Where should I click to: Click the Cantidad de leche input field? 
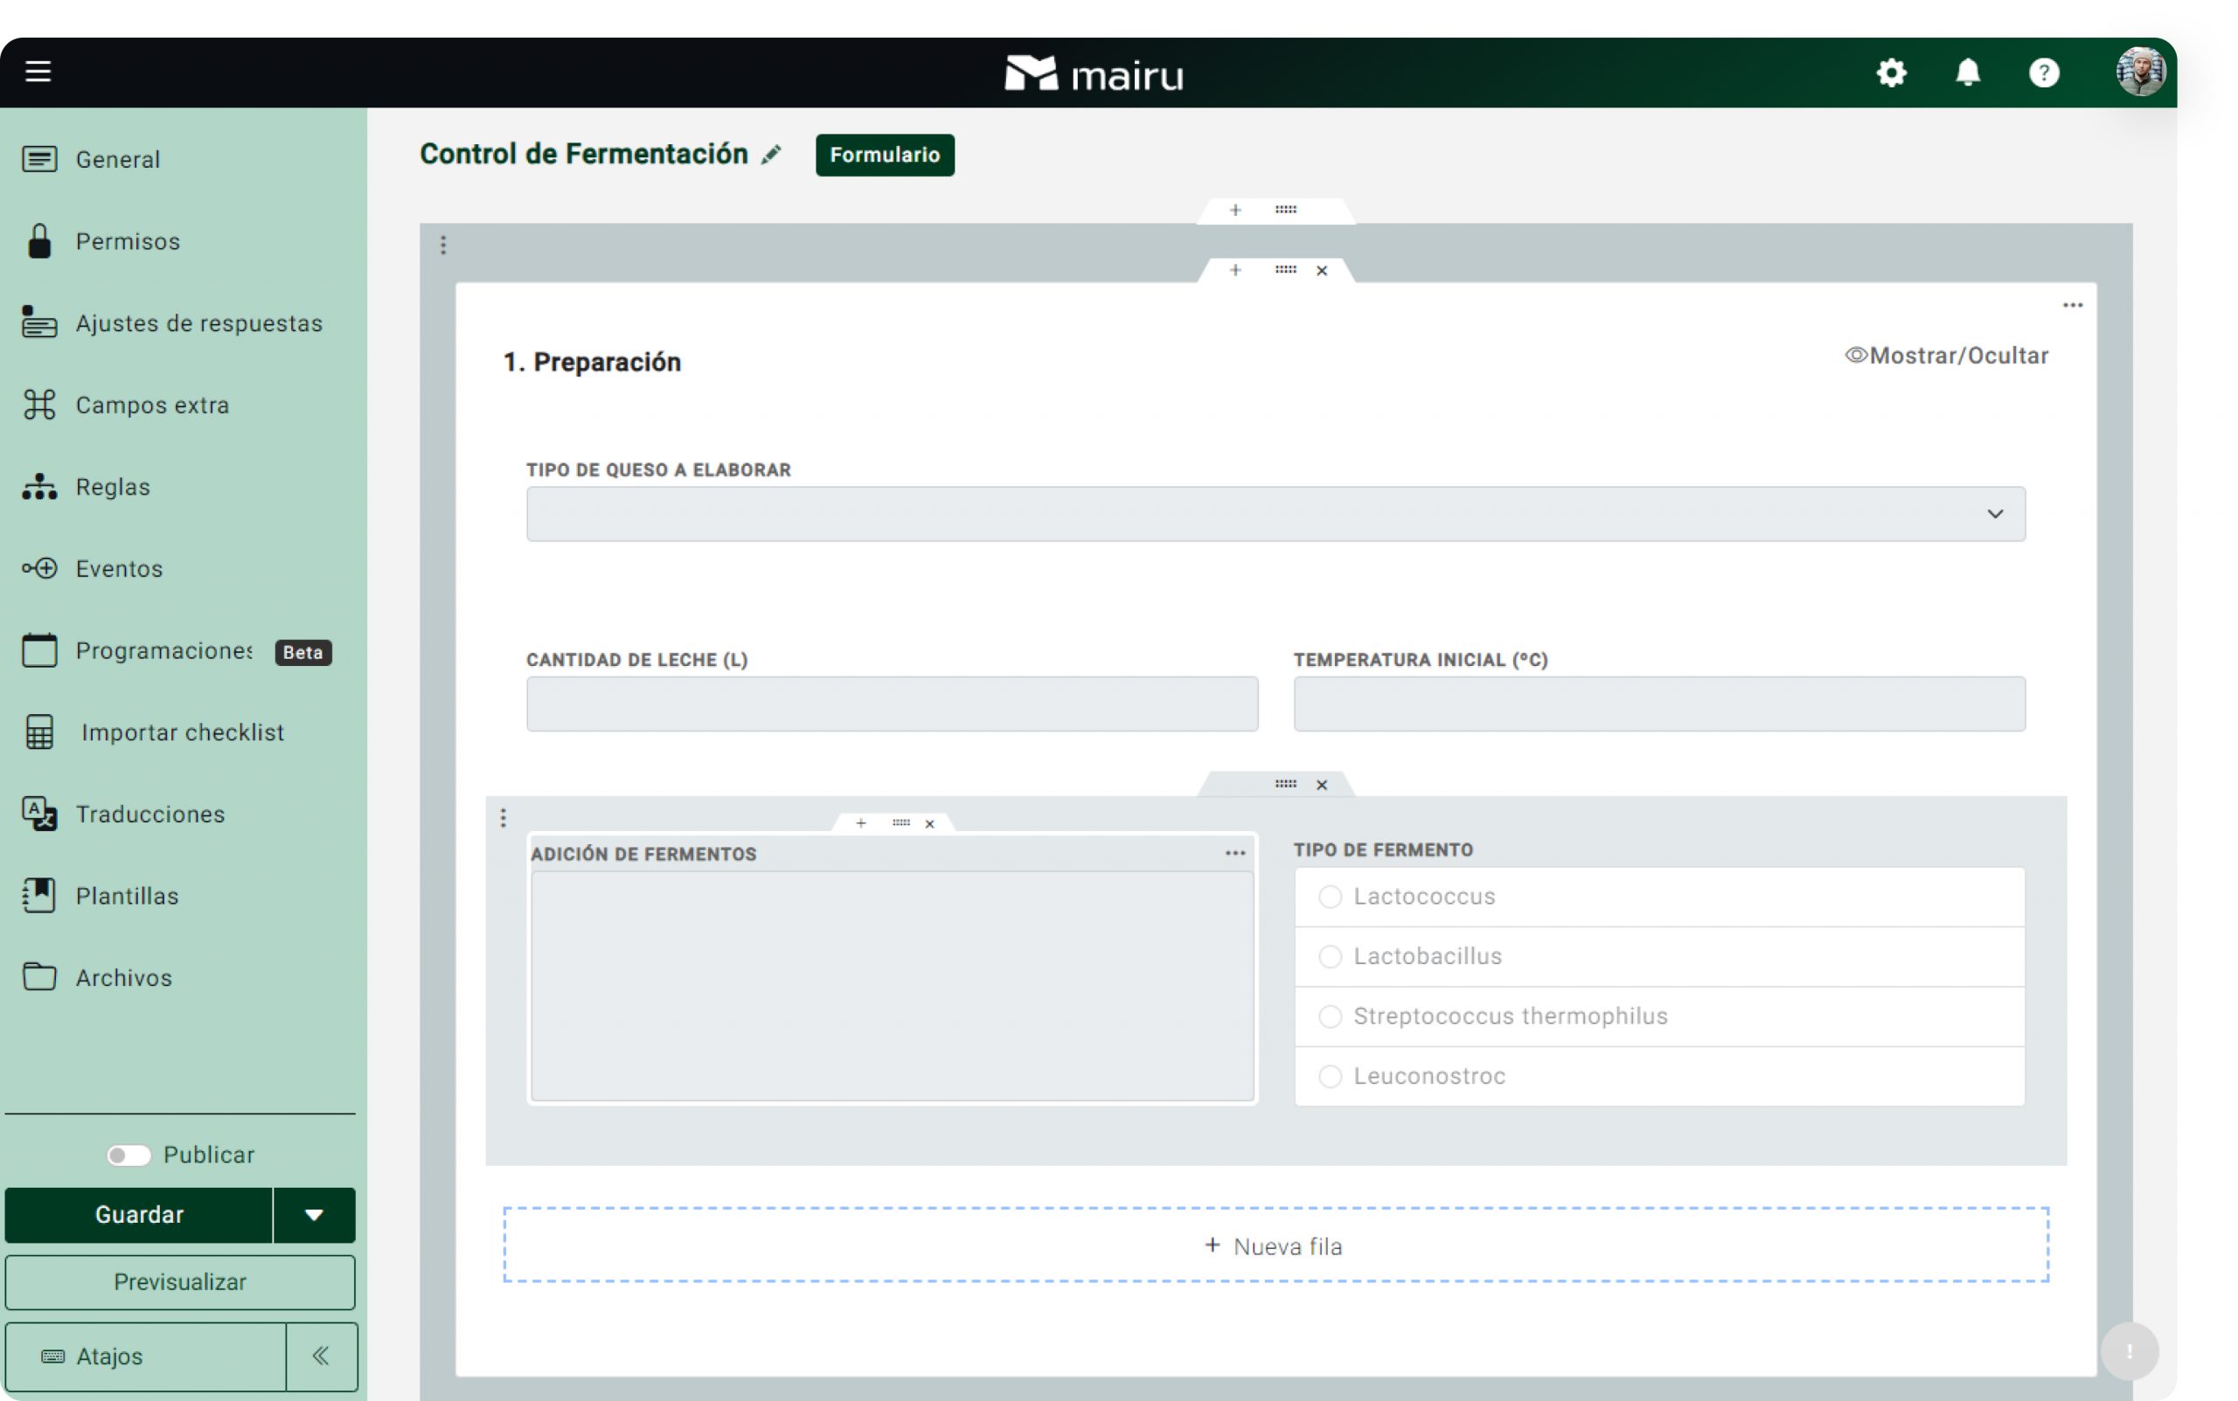coord(892,704)
